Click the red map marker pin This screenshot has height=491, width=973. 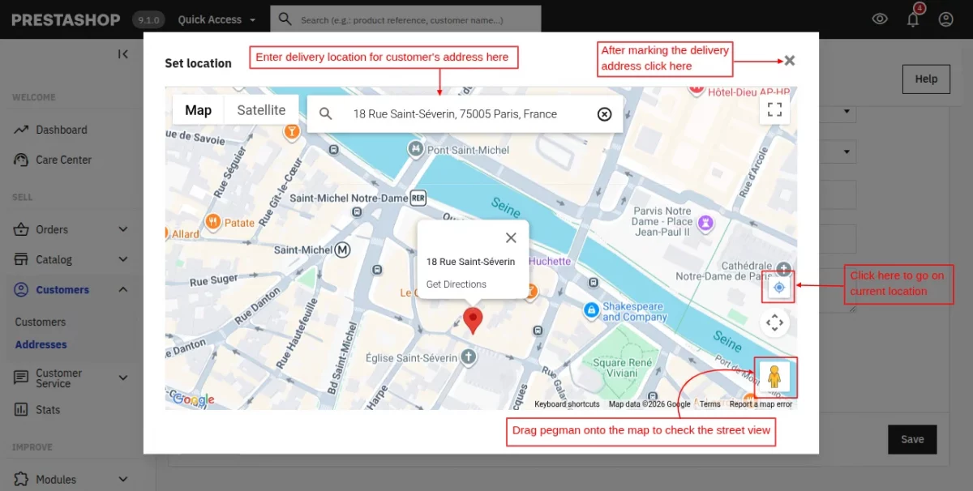(473, 321)
